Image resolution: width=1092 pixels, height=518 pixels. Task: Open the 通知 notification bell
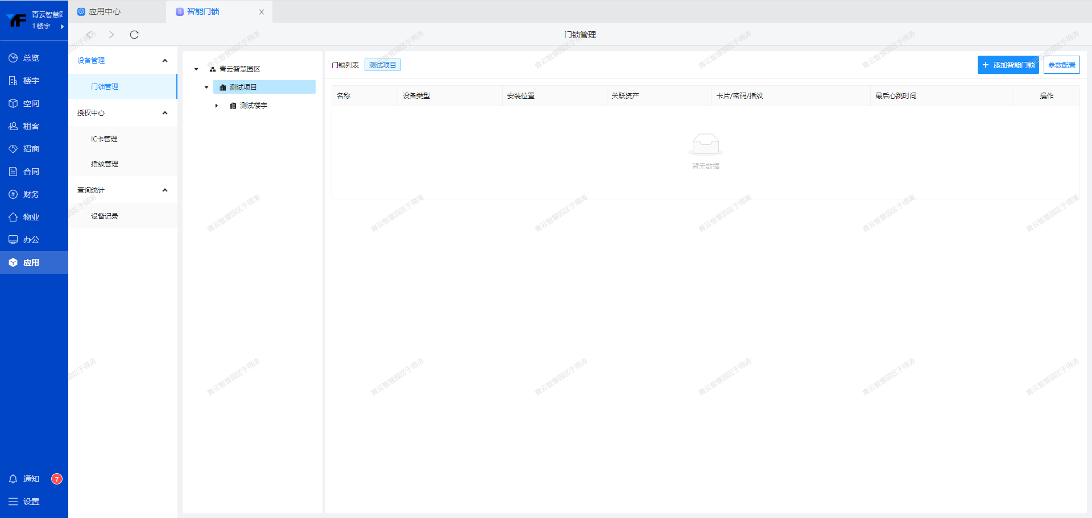point(13,479)
